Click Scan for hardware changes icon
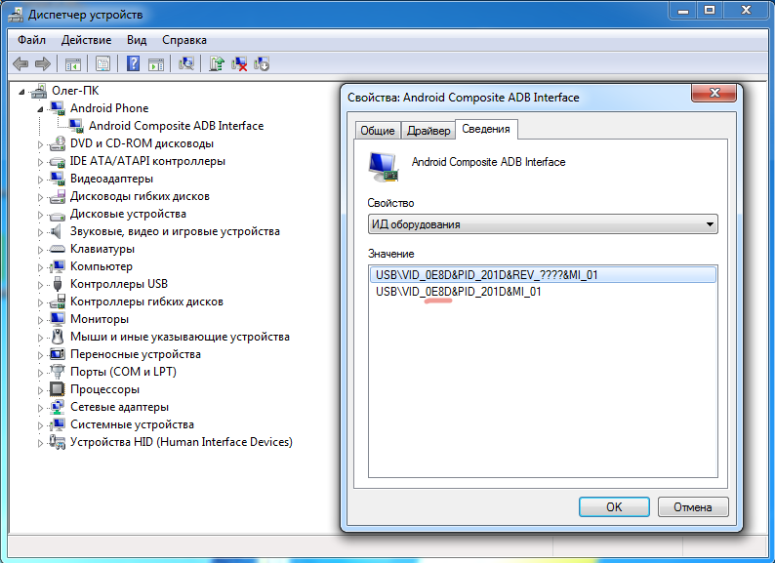The height and width of the screenshot is (563, 775). [x=185, y=64]
